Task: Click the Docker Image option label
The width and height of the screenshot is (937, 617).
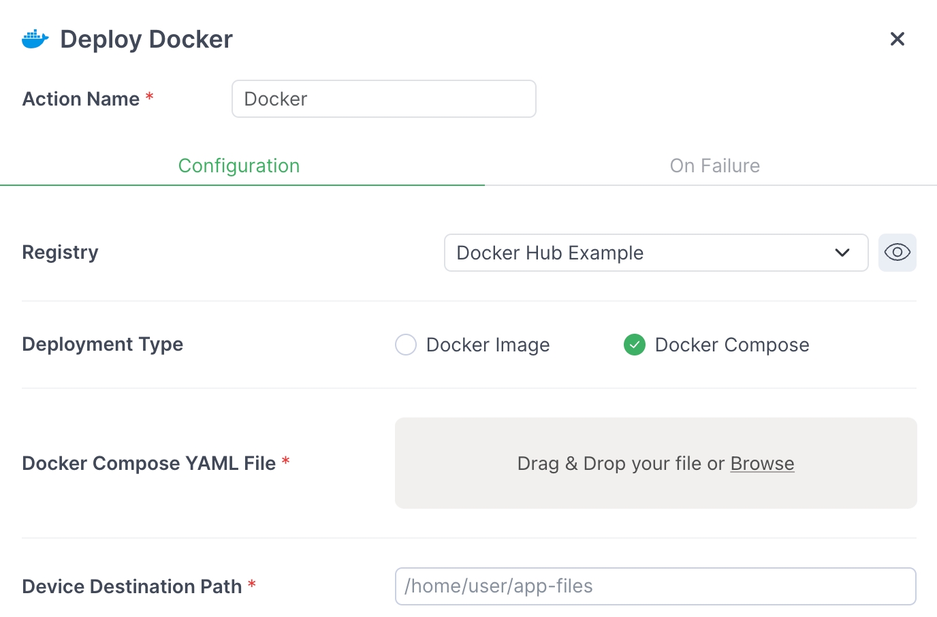Action: tap(488, 345)
